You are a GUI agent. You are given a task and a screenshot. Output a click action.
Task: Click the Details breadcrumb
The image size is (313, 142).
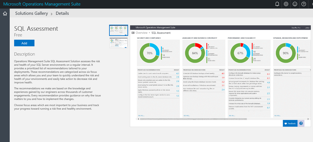(62, 13)
